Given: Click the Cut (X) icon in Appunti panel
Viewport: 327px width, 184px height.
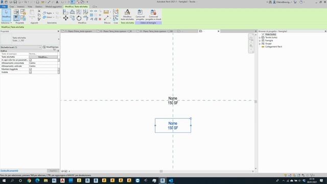Looking at the screenshot, I should tap(39, 11).
